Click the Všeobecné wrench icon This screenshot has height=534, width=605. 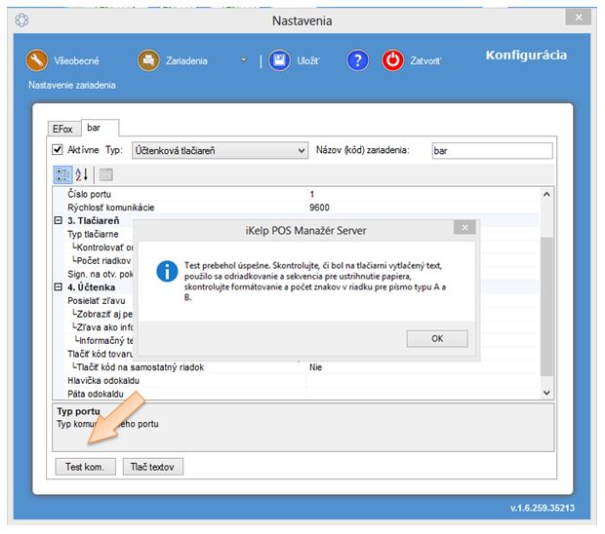tap(37, 60)
